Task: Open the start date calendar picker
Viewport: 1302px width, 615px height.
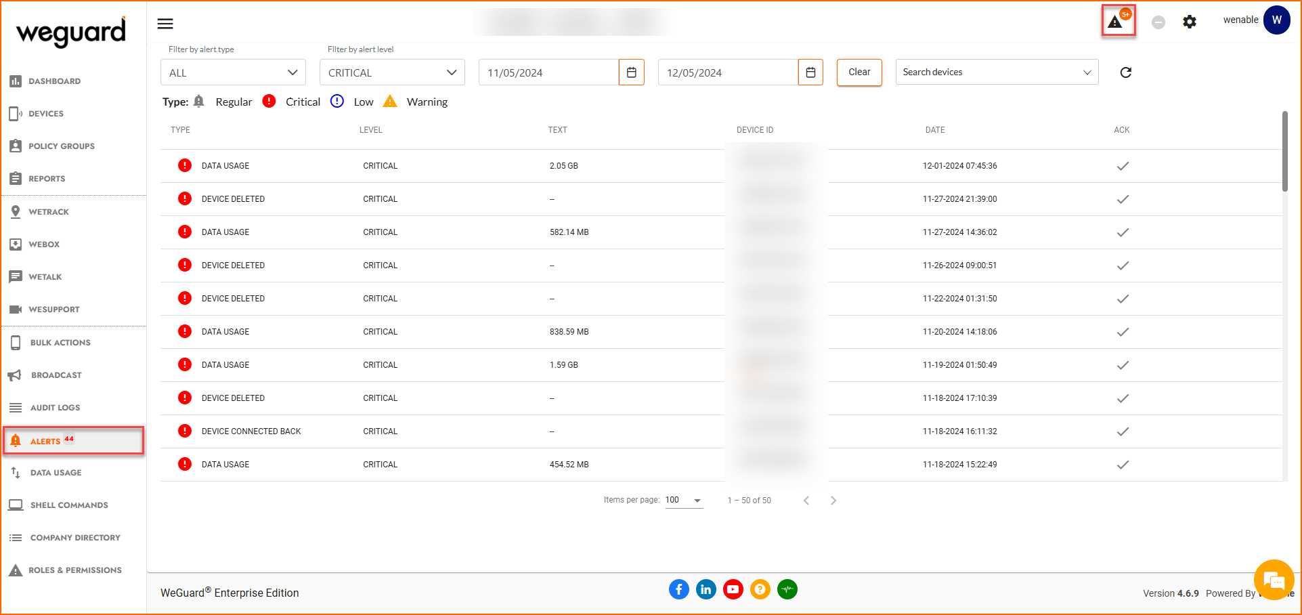Action: pyautogui.click(x=631, y=72)
